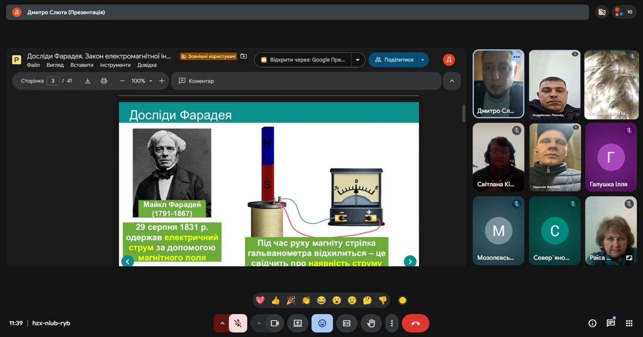Unmute the microphone
This screenshot has width=643, height=337.
pyautogui.click(x=238, y=323)
